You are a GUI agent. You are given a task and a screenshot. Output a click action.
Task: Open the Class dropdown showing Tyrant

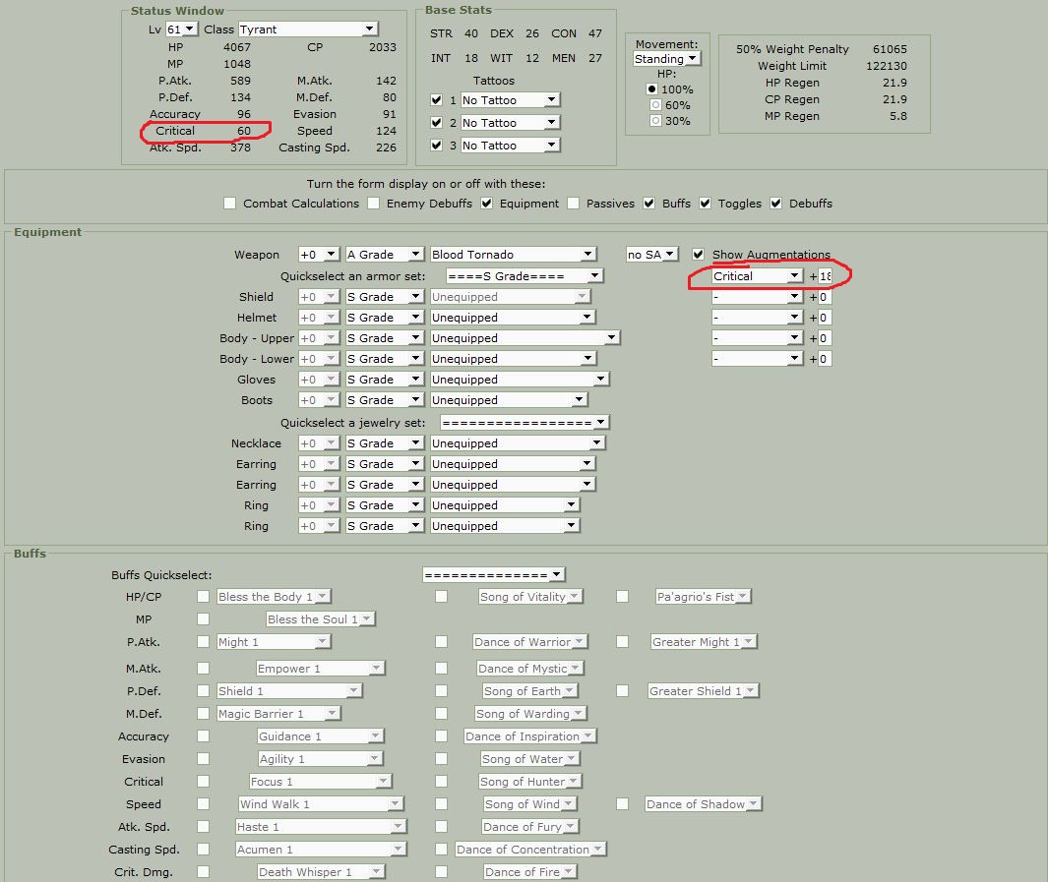[307, 29]
